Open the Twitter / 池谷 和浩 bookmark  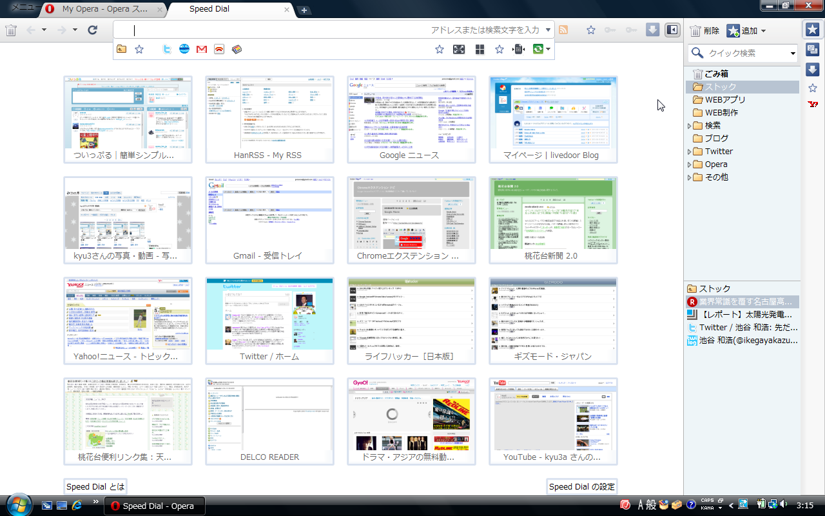(x=742, y=328)
